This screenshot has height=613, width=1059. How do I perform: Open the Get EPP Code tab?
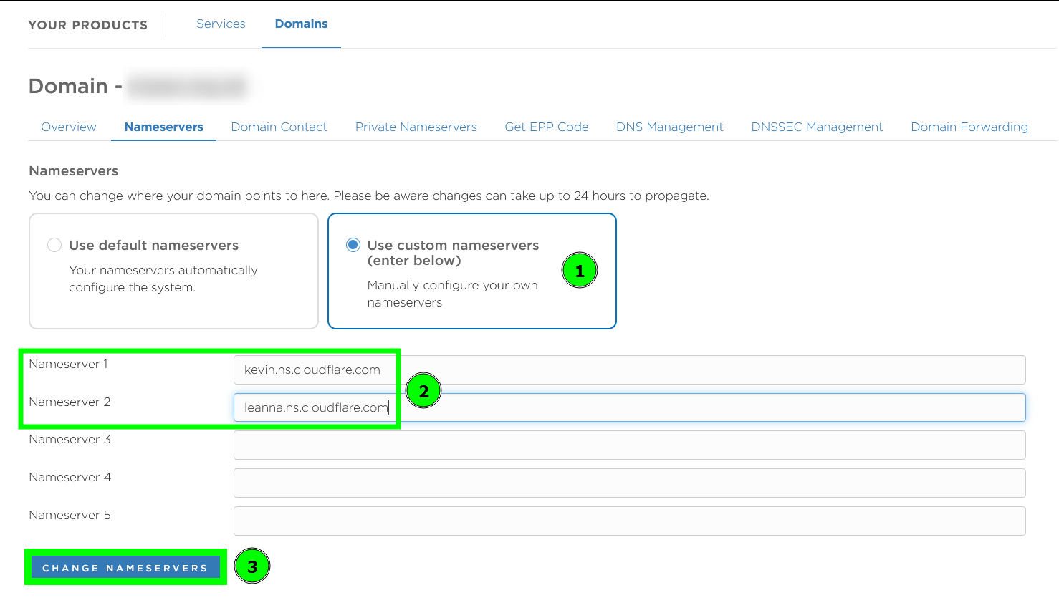point(546,127)
